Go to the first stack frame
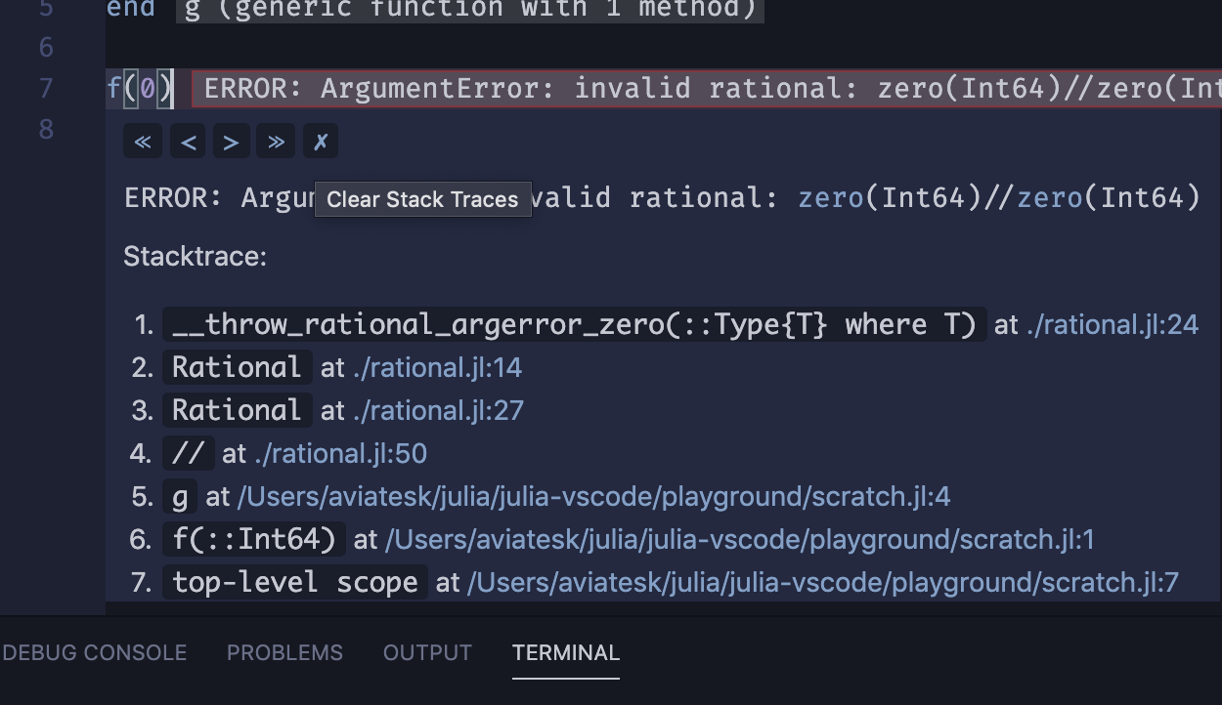 pos(143,141)
